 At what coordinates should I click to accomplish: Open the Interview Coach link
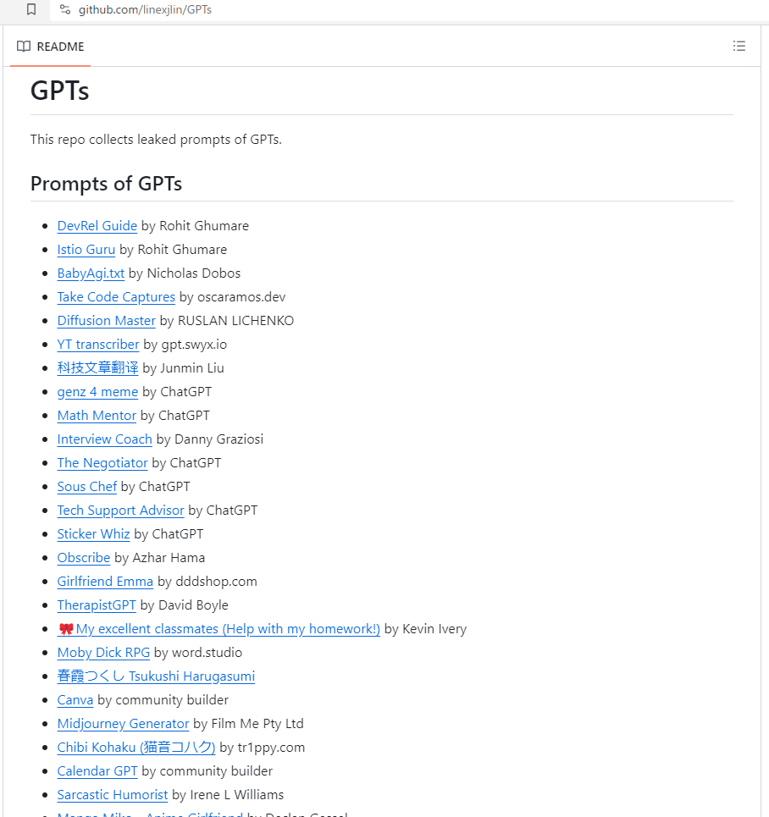coord(104,439)
